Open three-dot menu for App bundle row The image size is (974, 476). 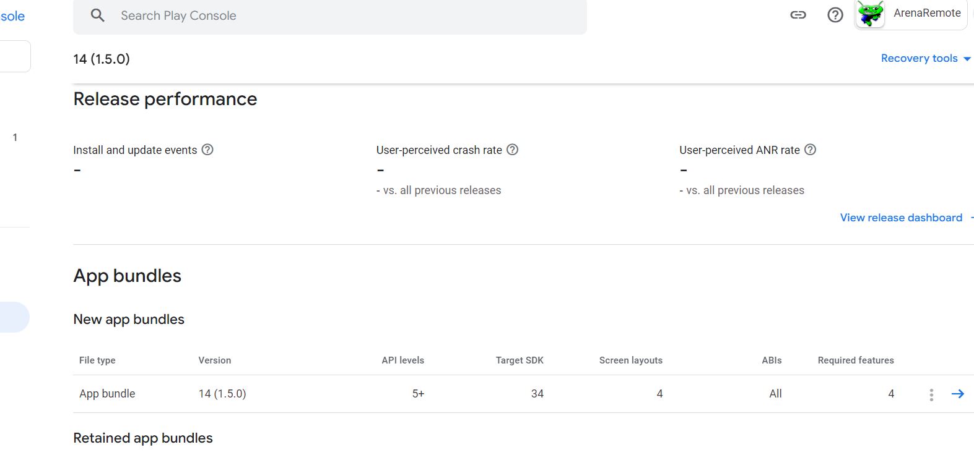[931, 394]
